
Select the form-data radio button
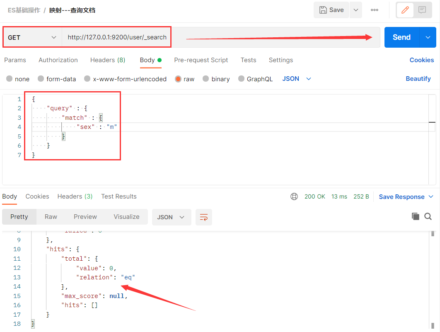(x=41, y=79)
